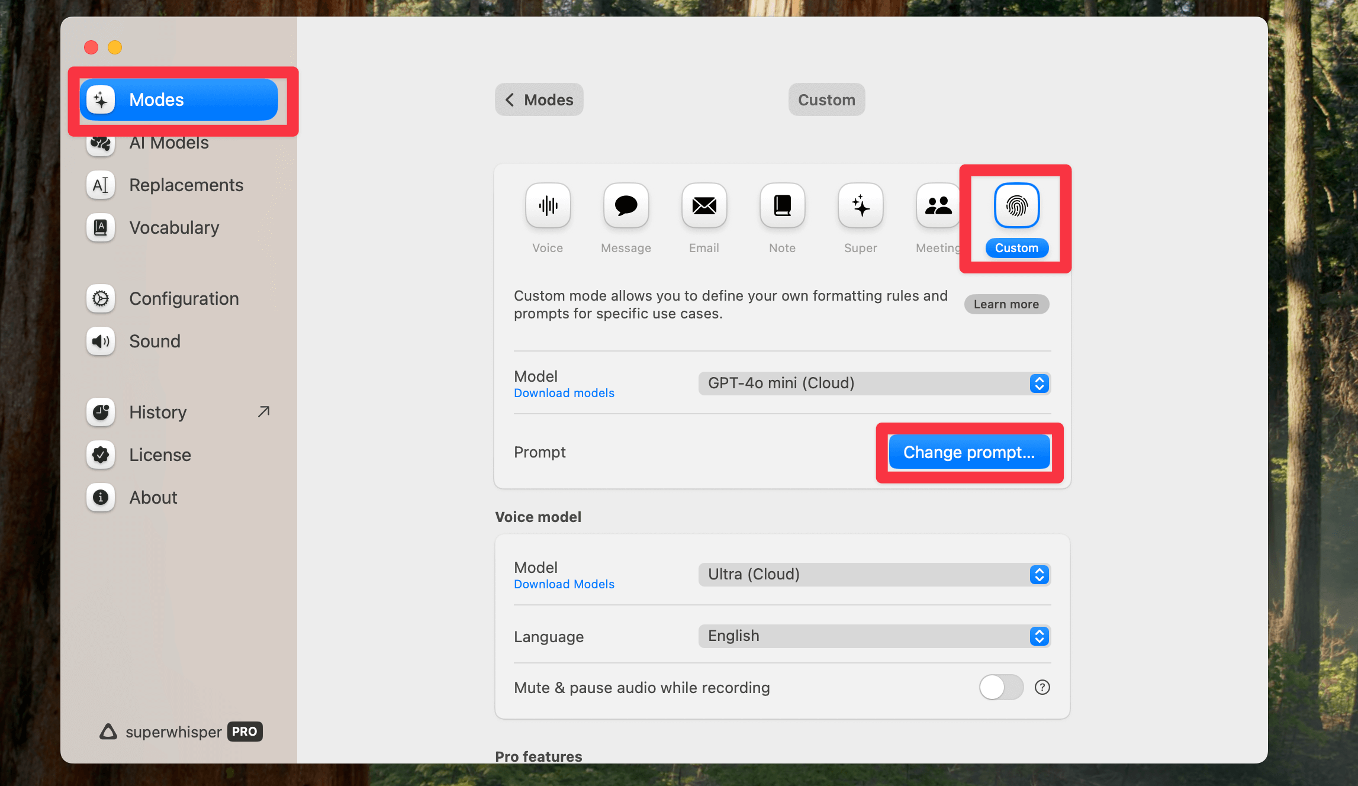
Task: Toggle Mute & pause audio while recording
Action: tap(1001, 687)
